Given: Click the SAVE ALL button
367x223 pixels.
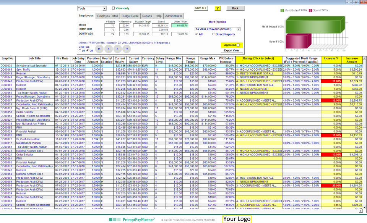Looking at the screenshot, I should [200, 8].
